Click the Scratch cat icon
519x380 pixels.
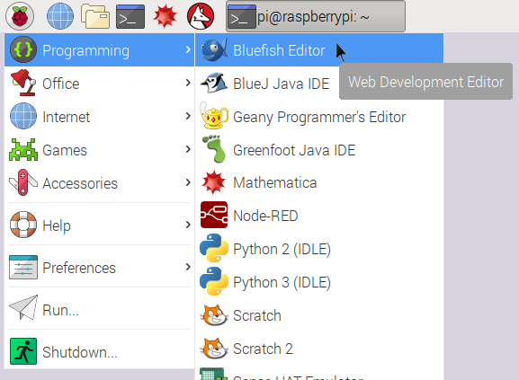coord(214,315)
